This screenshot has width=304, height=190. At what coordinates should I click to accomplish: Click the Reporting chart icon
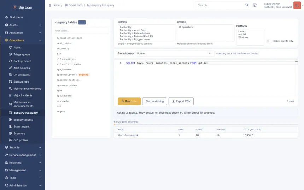(x=6, y=162)
